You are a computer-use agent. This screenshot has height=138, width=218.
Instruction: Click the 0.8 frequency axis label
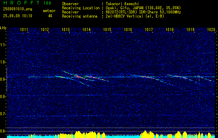(3, 97)
